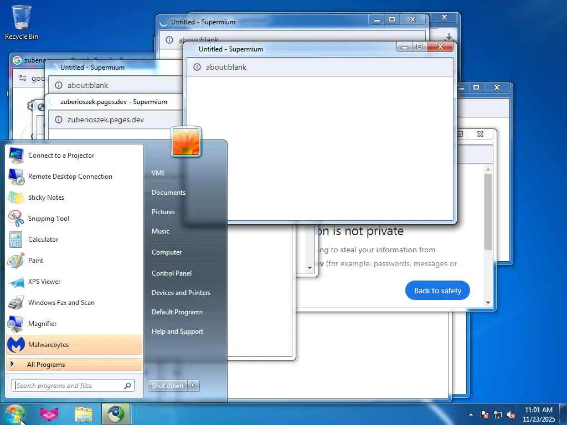Click the zuberioszek.pages.dev - Supermium title bar
The image size is (567, 425).
coord(114,102)
